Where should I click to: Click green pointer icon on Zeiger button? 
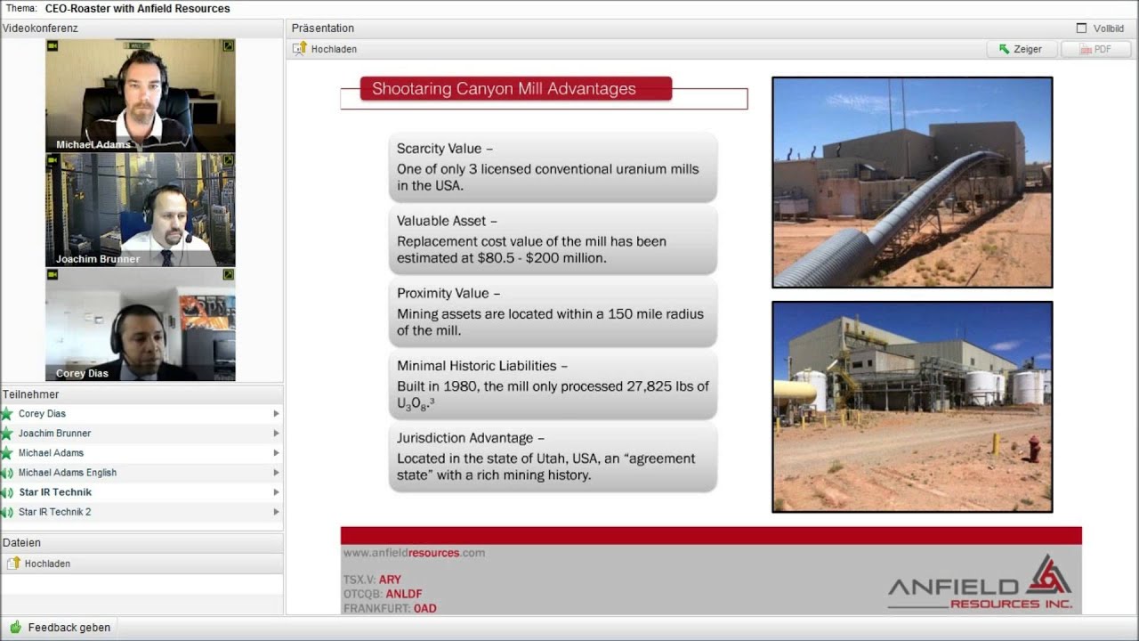[x=1005, y=50]
